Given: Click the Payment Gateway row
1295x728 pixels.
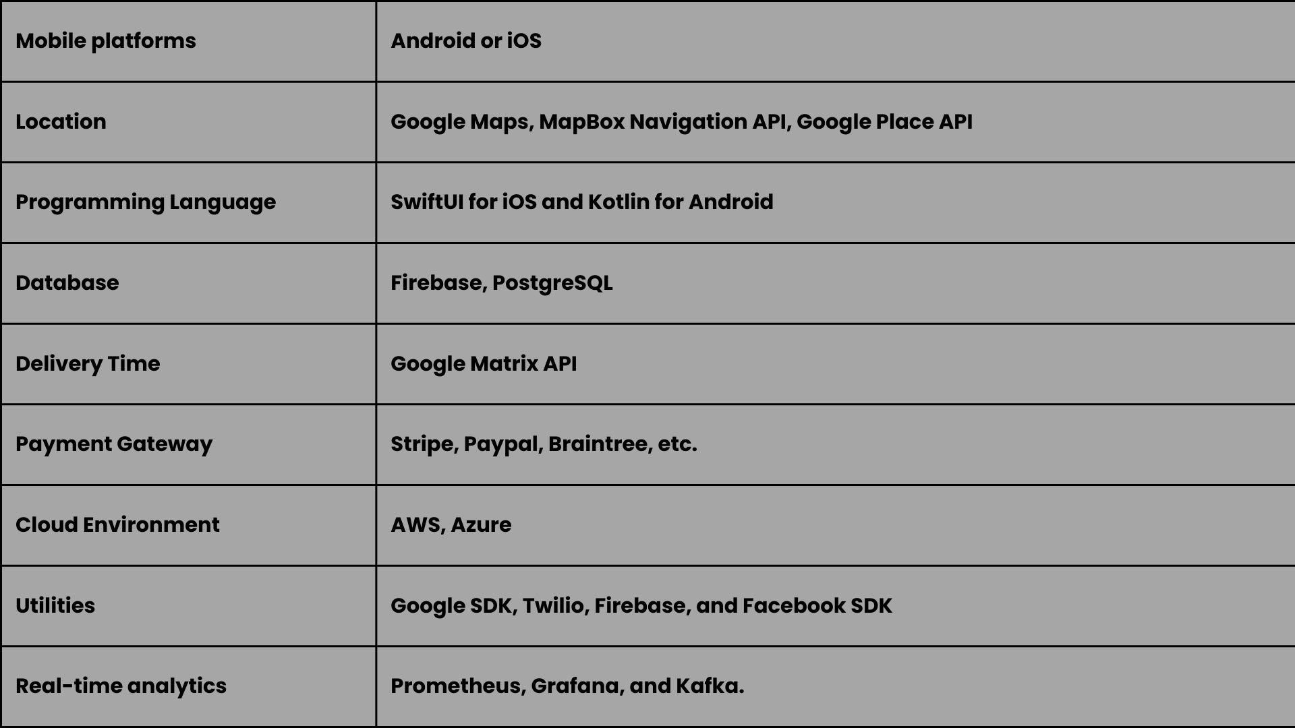Looking at the screenshot, I should pyautogui.click(x=647, y=444).
